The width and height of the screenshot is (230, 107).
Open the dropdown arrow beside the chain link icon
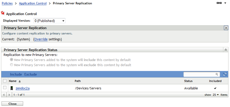[x=225, y=3]
